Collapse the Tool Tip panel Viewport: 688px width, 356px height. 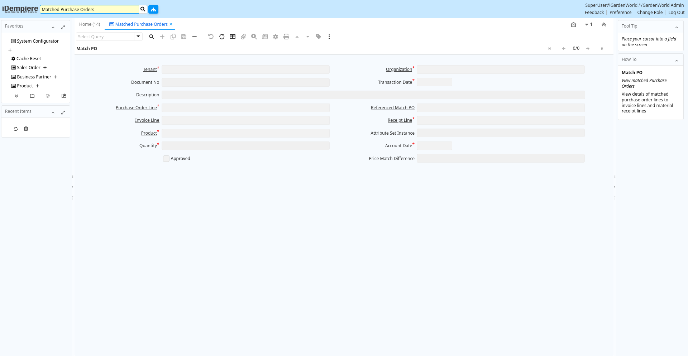click(x=677, y=27)
